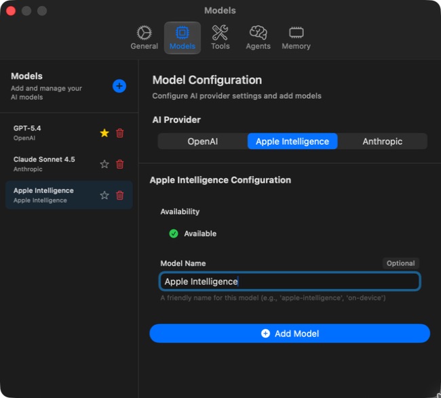Choose Anthropic as AI provider
The width and height of the screenshot is (441, 398).
click(x=382, y=141)
